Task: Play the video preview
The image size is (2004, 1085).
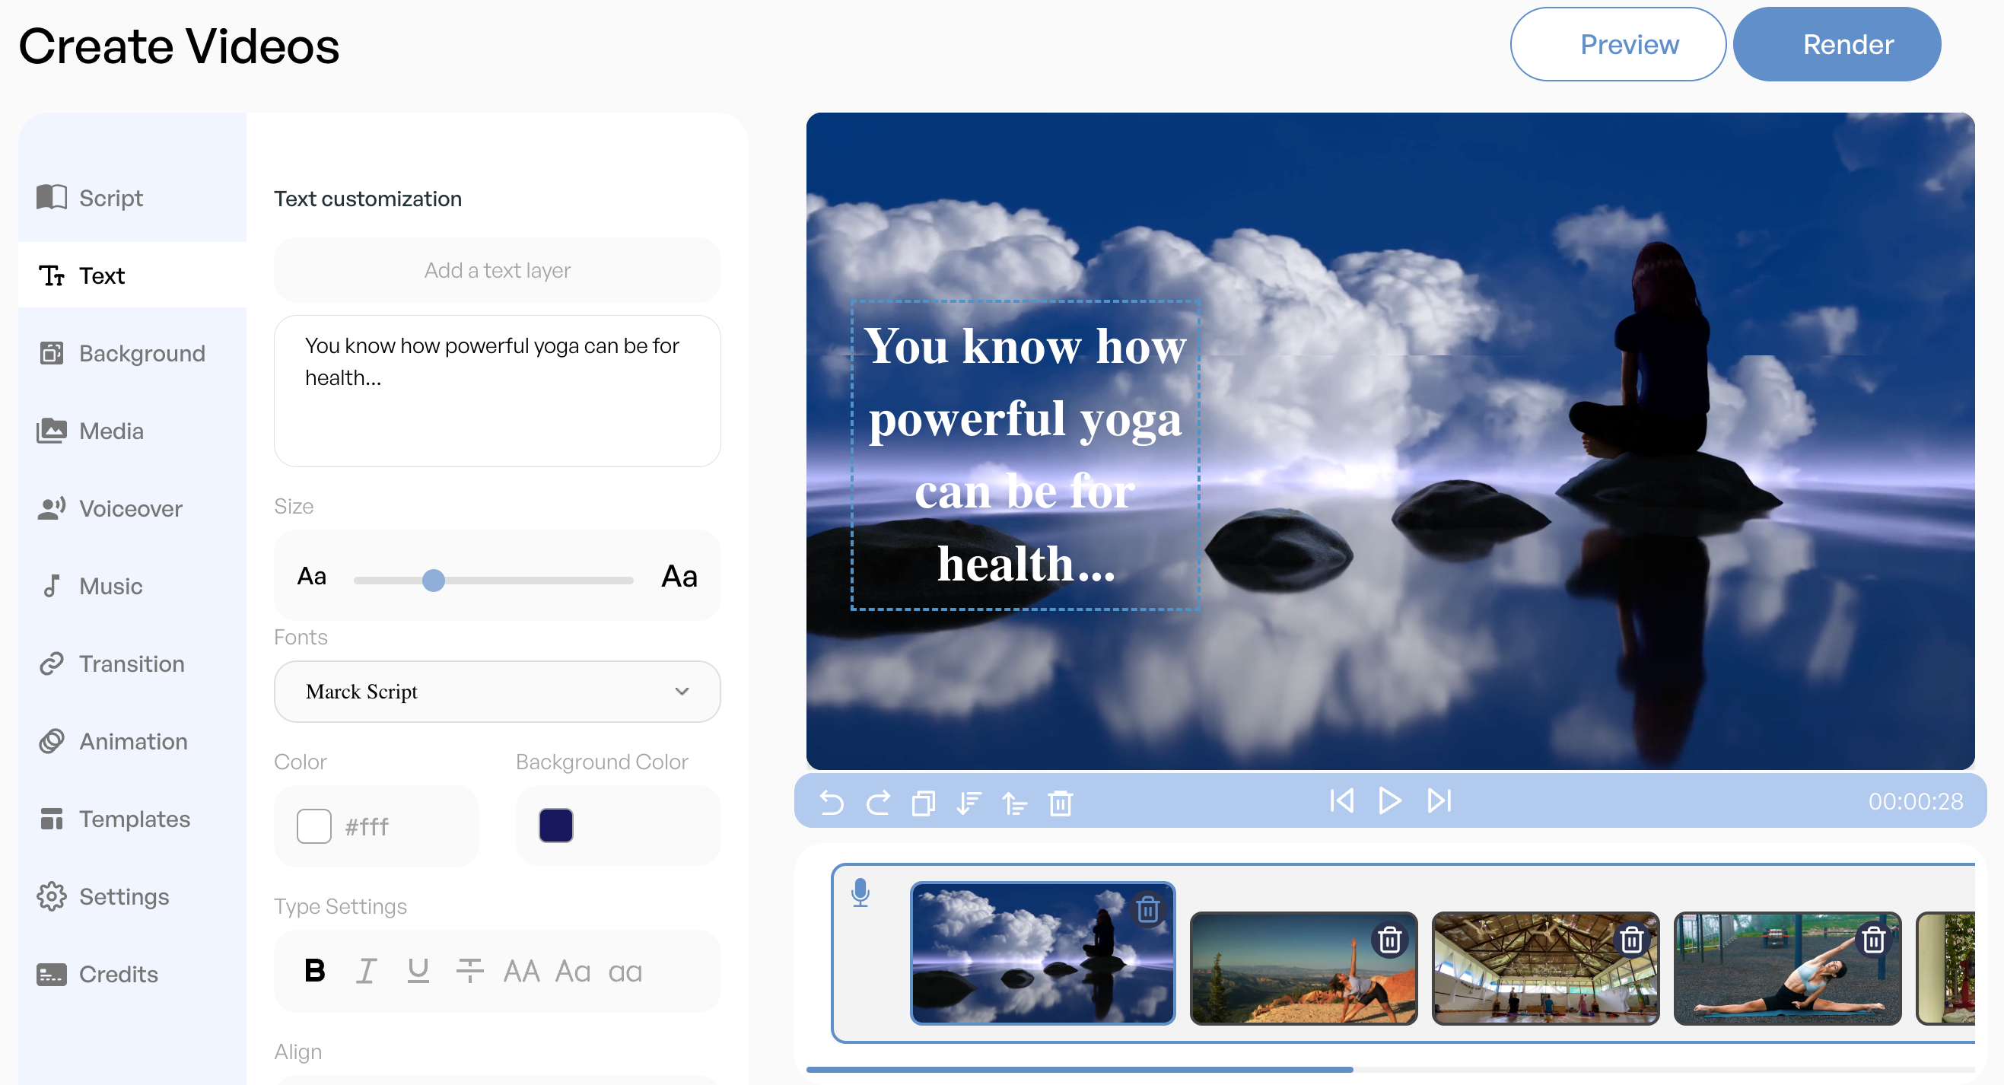Action: click(1389, 800)
